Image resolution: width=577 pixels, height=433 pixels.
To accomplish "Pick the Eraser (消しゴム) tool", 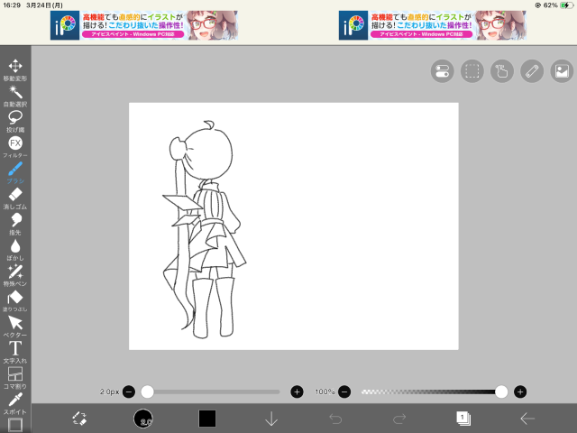I will (15, 198).
